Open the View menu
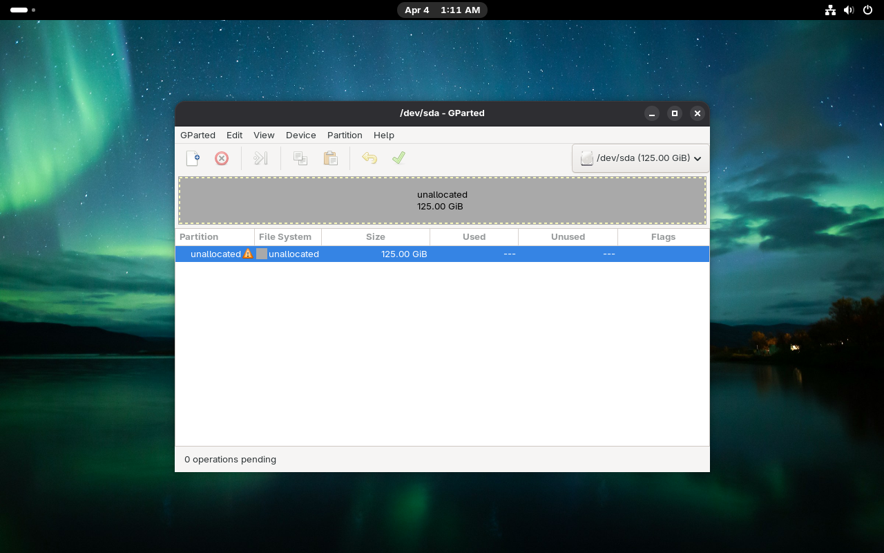 point(264,135)
